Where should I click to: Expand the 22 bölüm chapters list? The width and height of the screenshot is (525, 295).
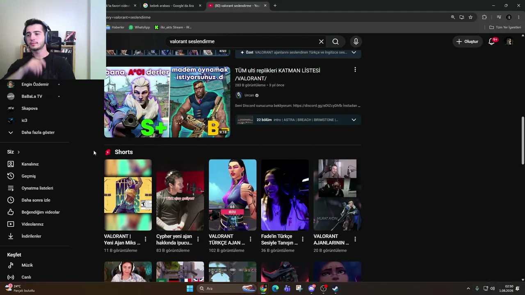click(x=298, y=120)
